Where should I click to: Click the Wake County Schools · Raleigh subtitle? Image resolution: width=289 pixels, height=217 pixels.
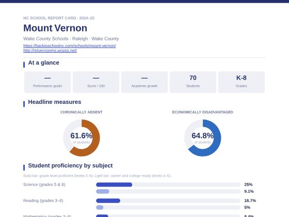pyautogui.click(x=71, y=39)
